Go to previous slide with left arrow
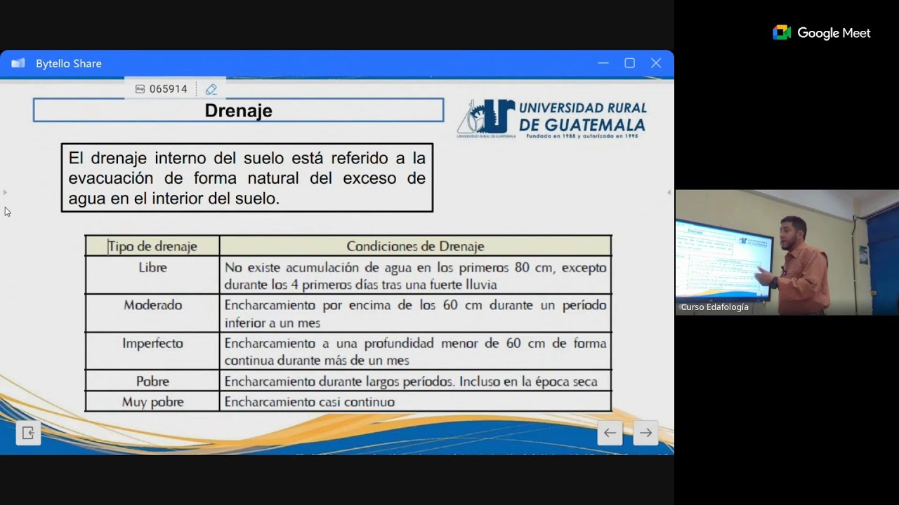899x505 pixels. coord(610,433)
